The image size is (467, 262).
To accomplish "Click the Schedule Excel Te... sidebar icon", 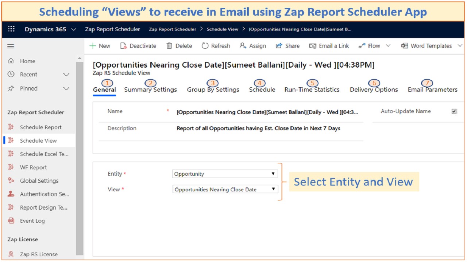I will (11, 154).
